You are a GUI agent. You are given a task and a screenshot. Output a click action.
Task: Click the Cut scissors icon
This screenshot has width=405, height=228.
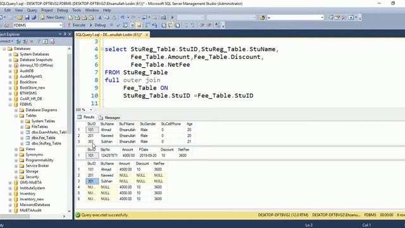pos(100,17)
